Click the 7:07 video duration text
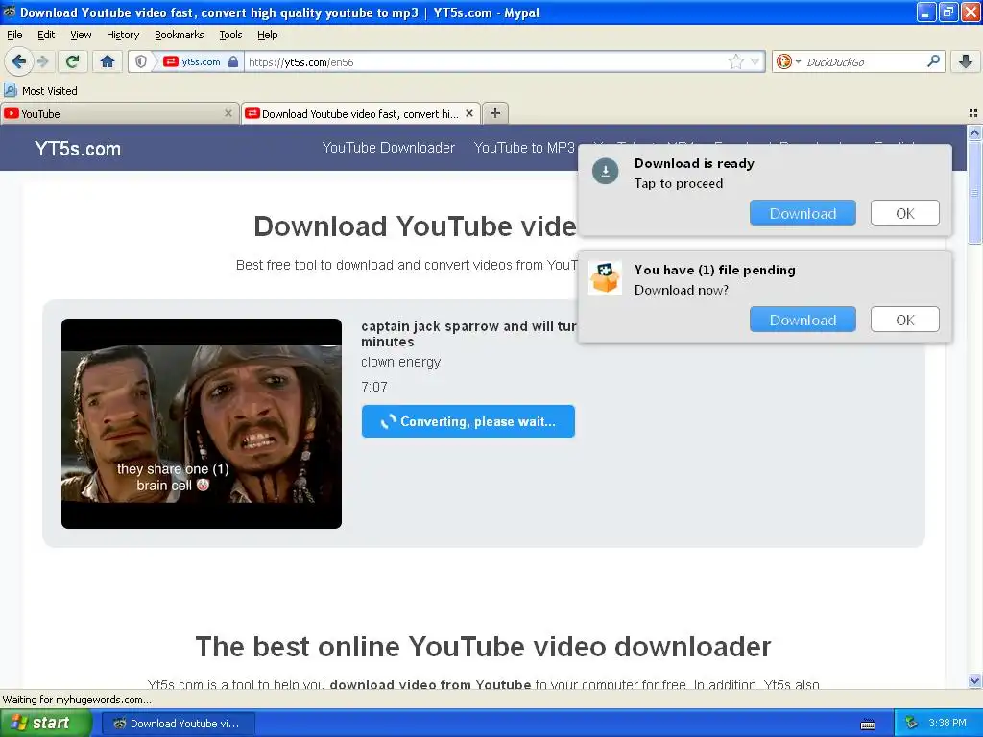Viewport: 983px width, 737px height. 374,387
